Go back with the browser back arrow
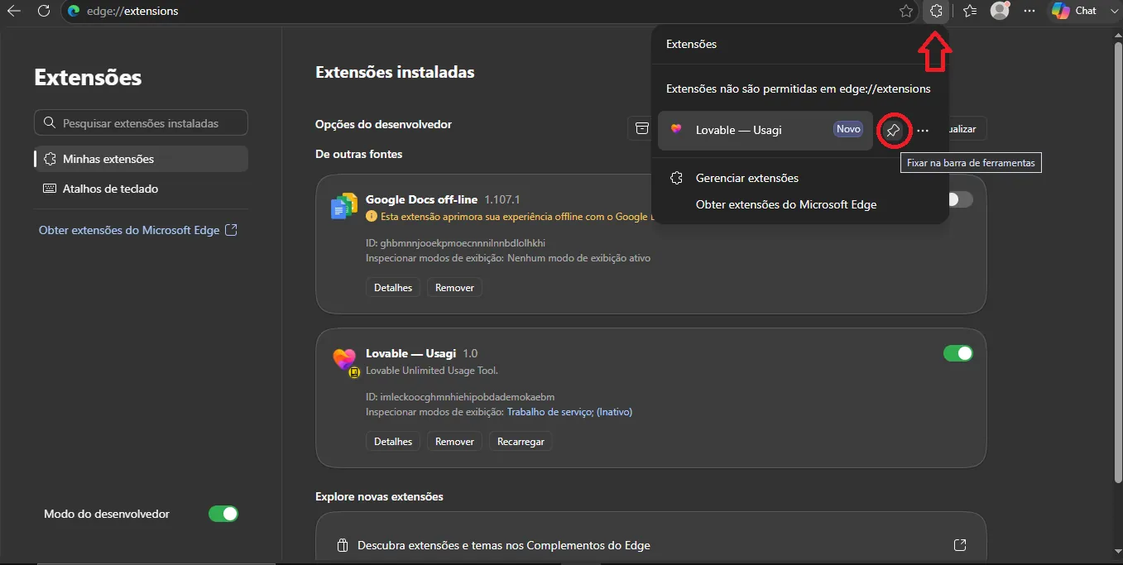The width and height of the screenshot is (1123, 565). tap(14, 11)
